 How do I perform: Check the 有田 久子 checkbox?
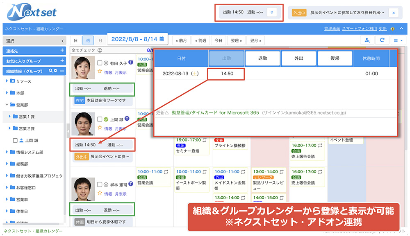click(100, 63)
